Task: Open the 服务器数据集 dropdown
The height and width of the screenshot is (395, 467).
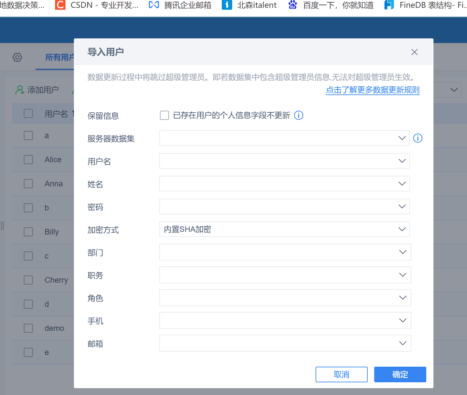Action: (x=284, y=138)
